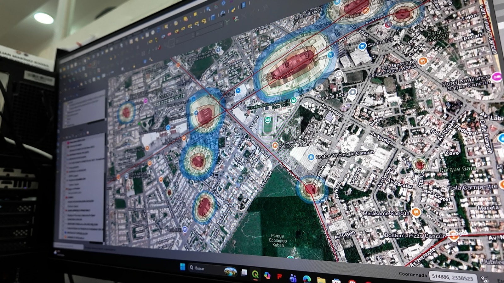Click the Sam's Club map marker
The image size is (504, 283).
(x=362, y=46)
